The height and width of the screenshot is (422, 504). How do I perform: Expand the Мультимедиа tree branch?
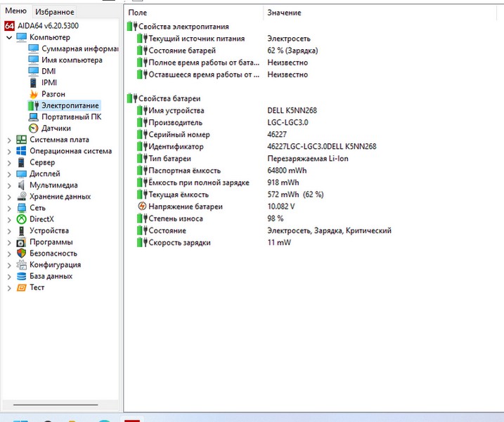click(9, 185)
